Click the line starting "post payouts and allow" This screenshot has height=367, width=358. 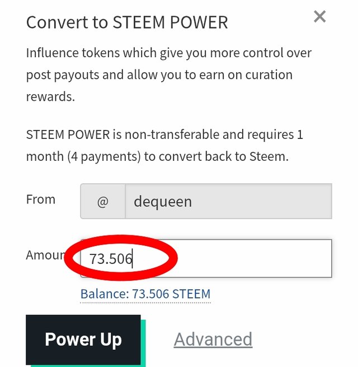(159, 75)
